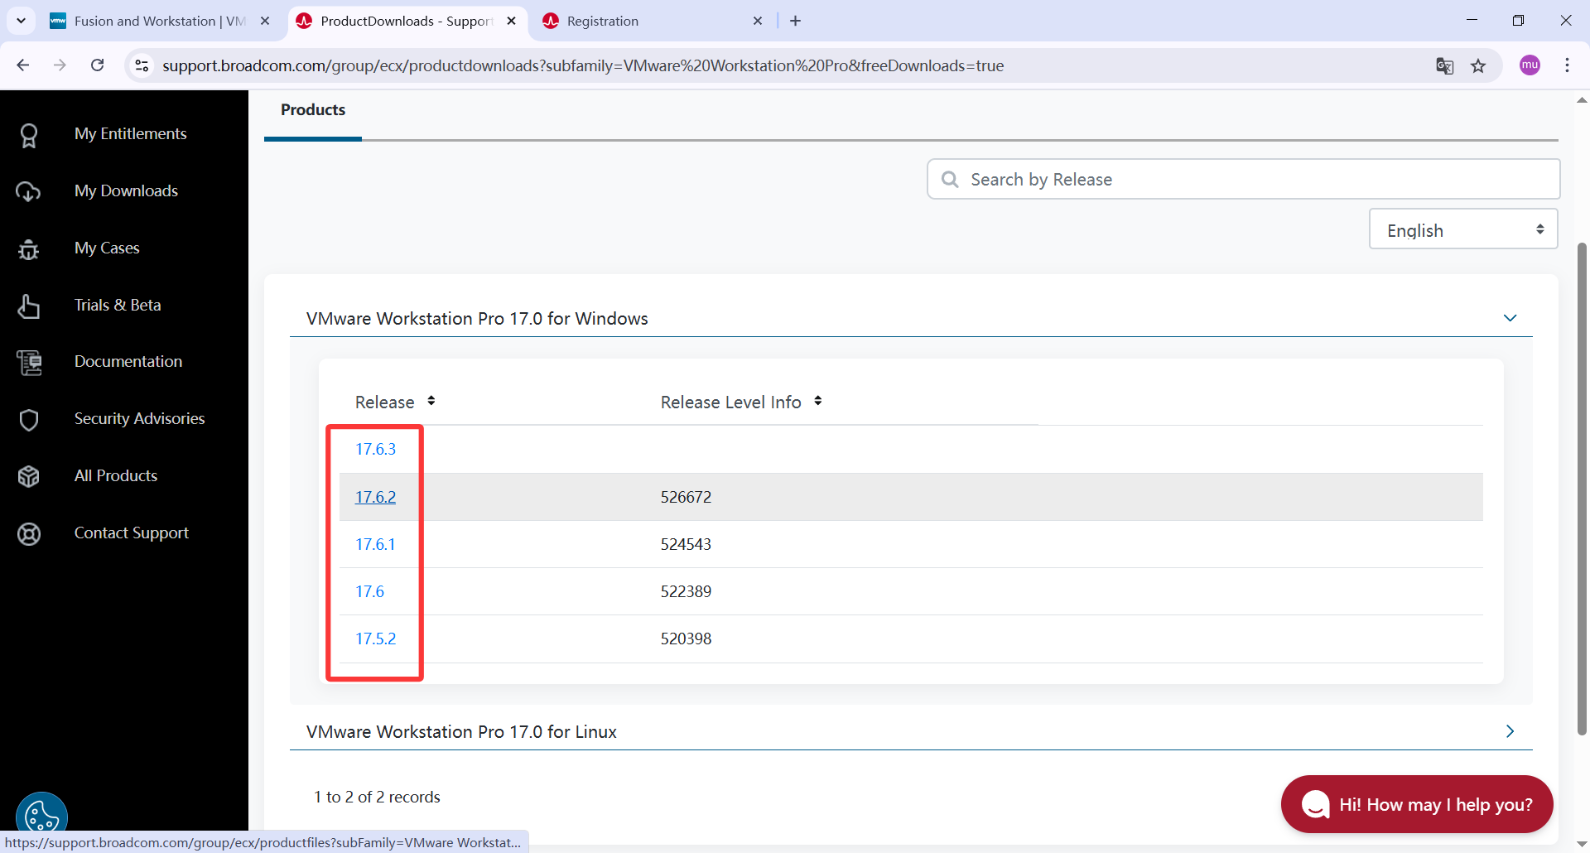Reload the current page

pyautogui.click(x=98, y=65)
